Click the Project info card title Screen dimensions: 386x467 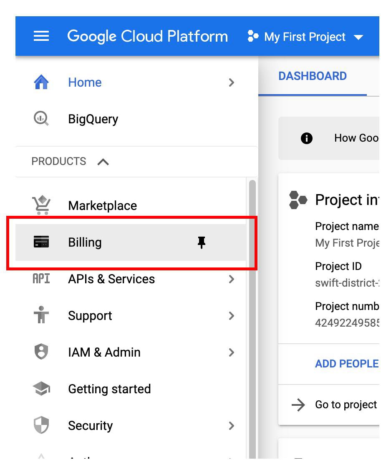coord(347,200)
